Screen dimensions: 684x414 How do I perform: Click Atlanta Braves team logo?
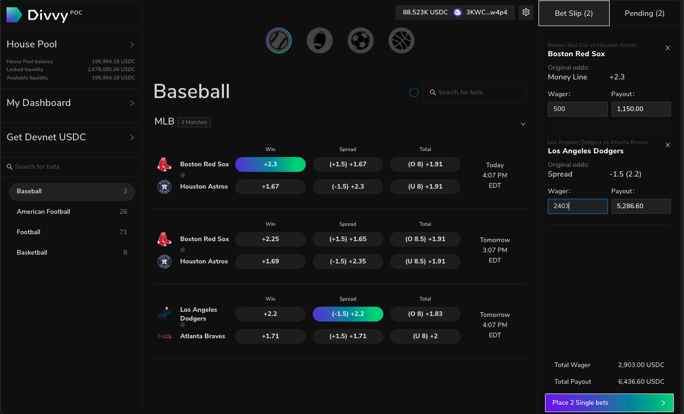[164, 336]
